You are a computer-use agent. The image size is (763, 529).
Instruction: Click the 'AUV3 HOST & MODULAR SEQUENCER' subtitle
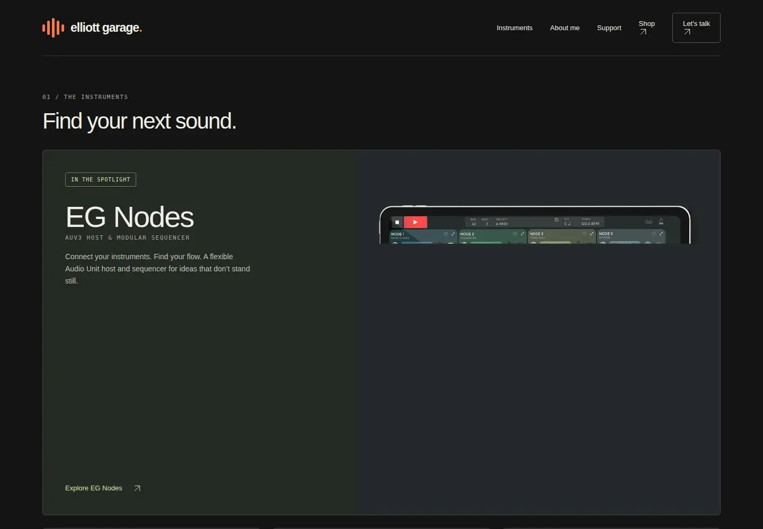click(x=127, y=238)
